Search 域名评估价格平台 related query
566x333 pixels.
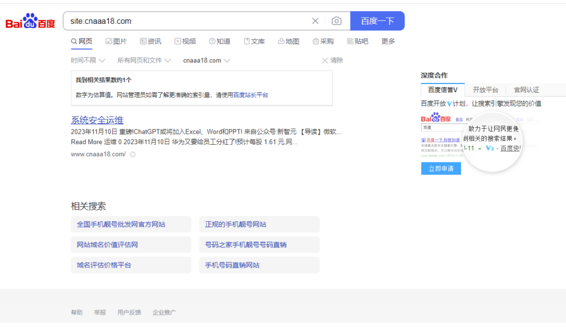tap(131, 265)
